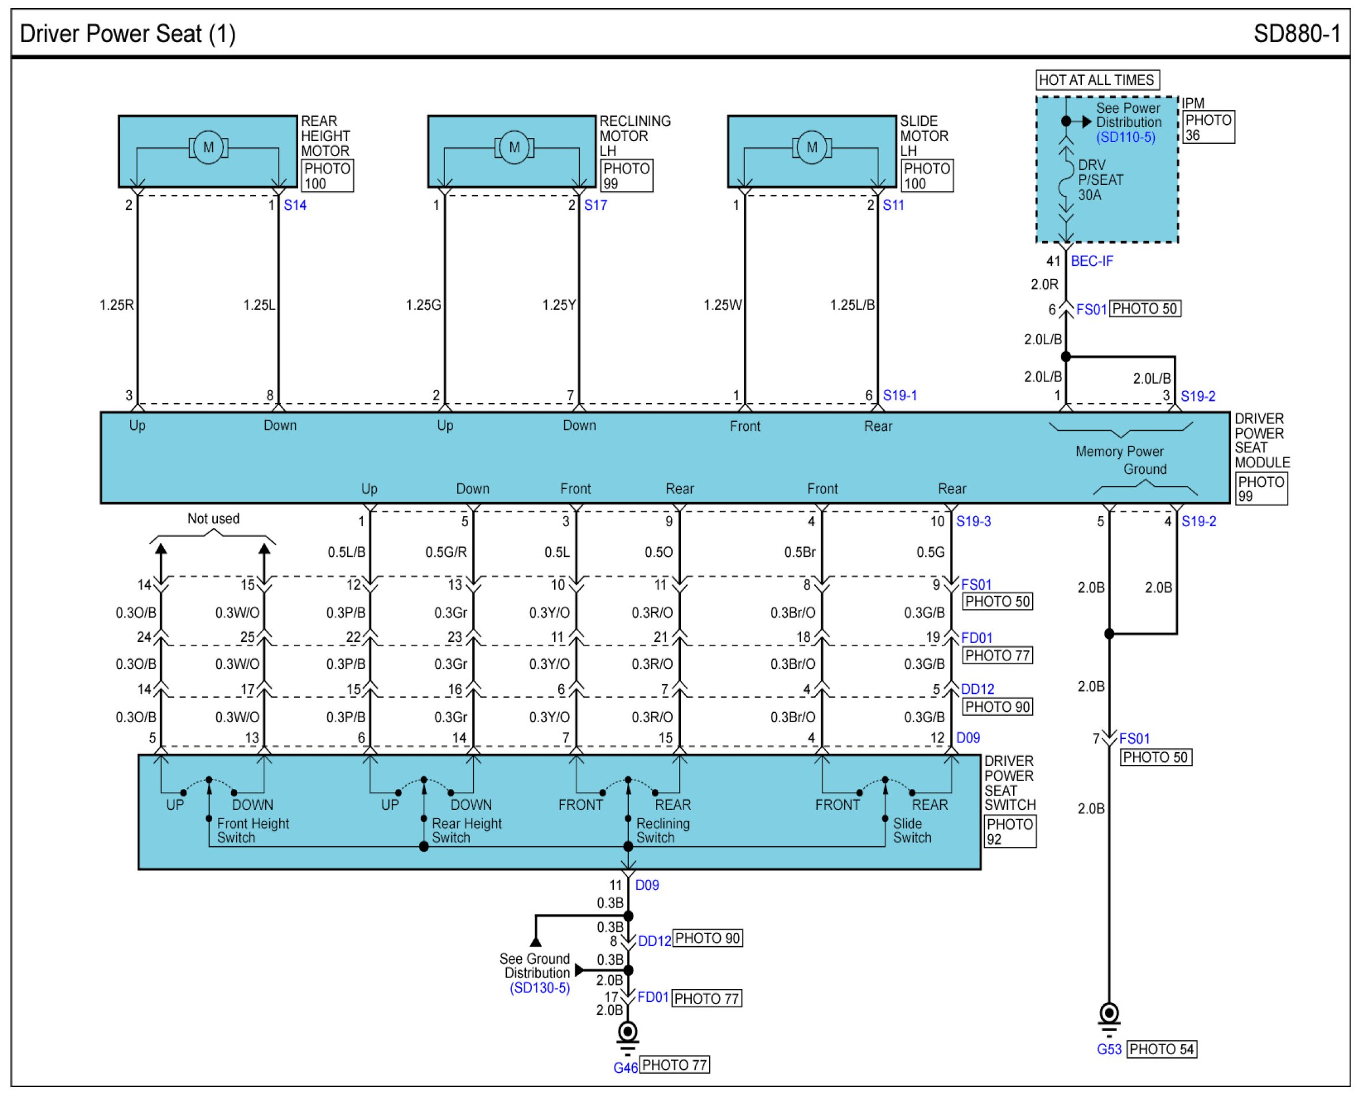Click the 2.0R wire label

pyautogui.click(x=1044, y=284)
